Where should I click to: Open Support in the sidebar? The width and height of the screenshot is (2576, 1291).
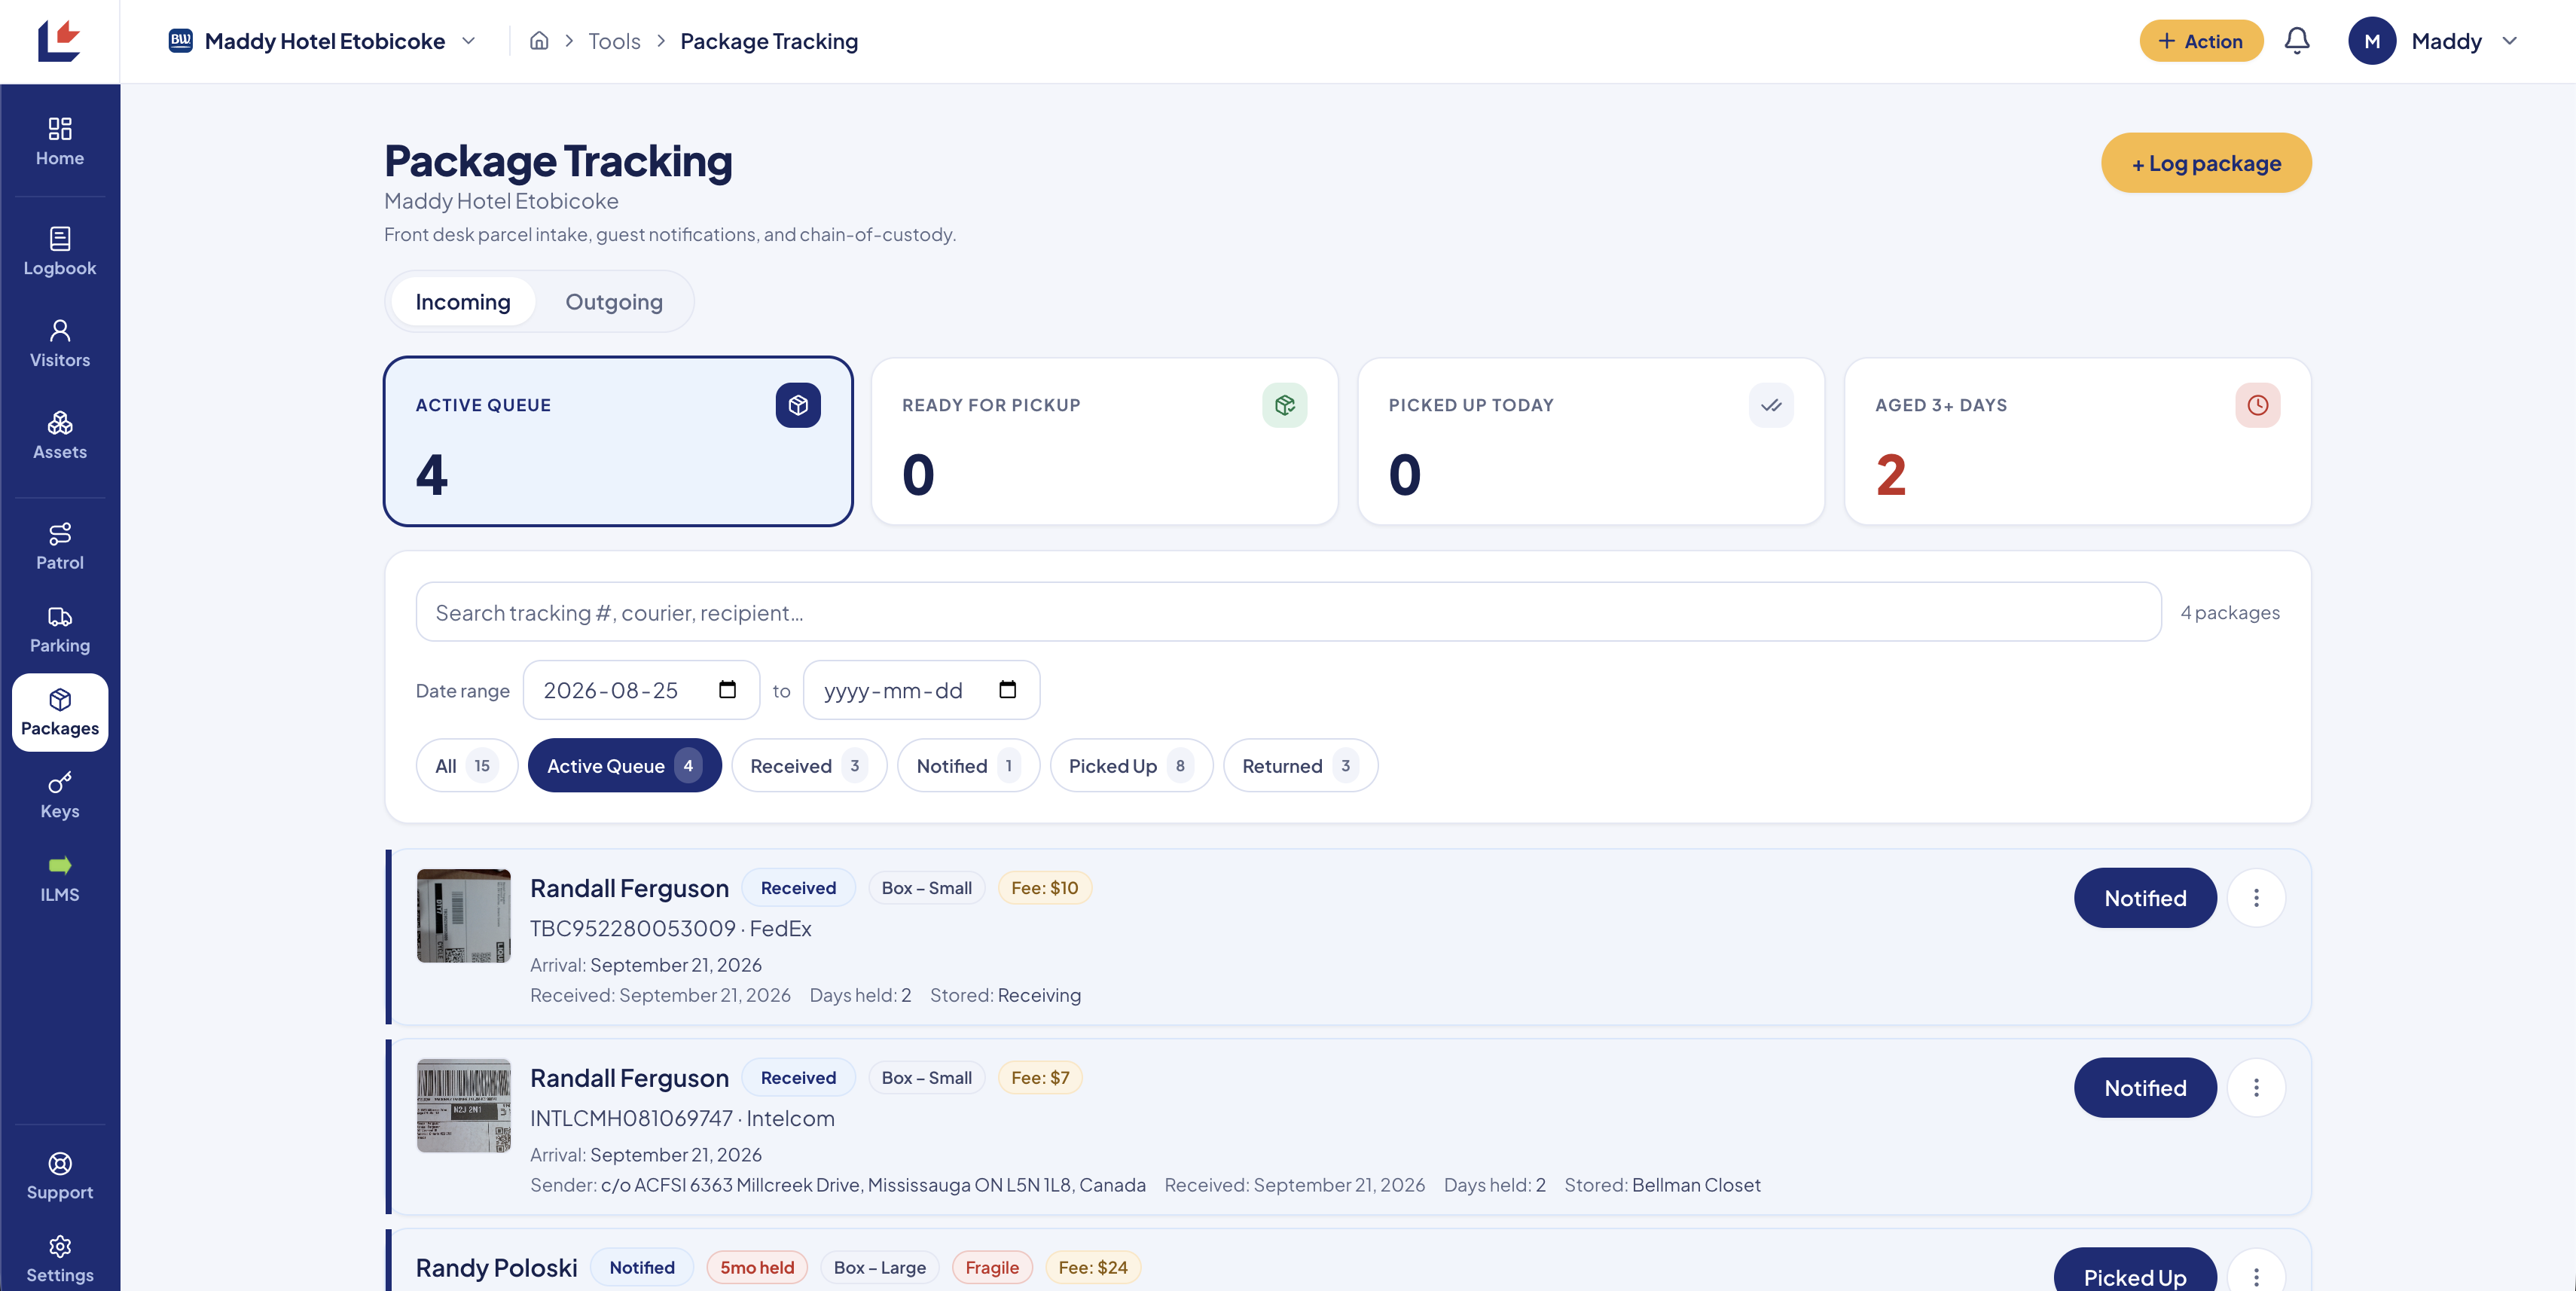point(60,1176)
